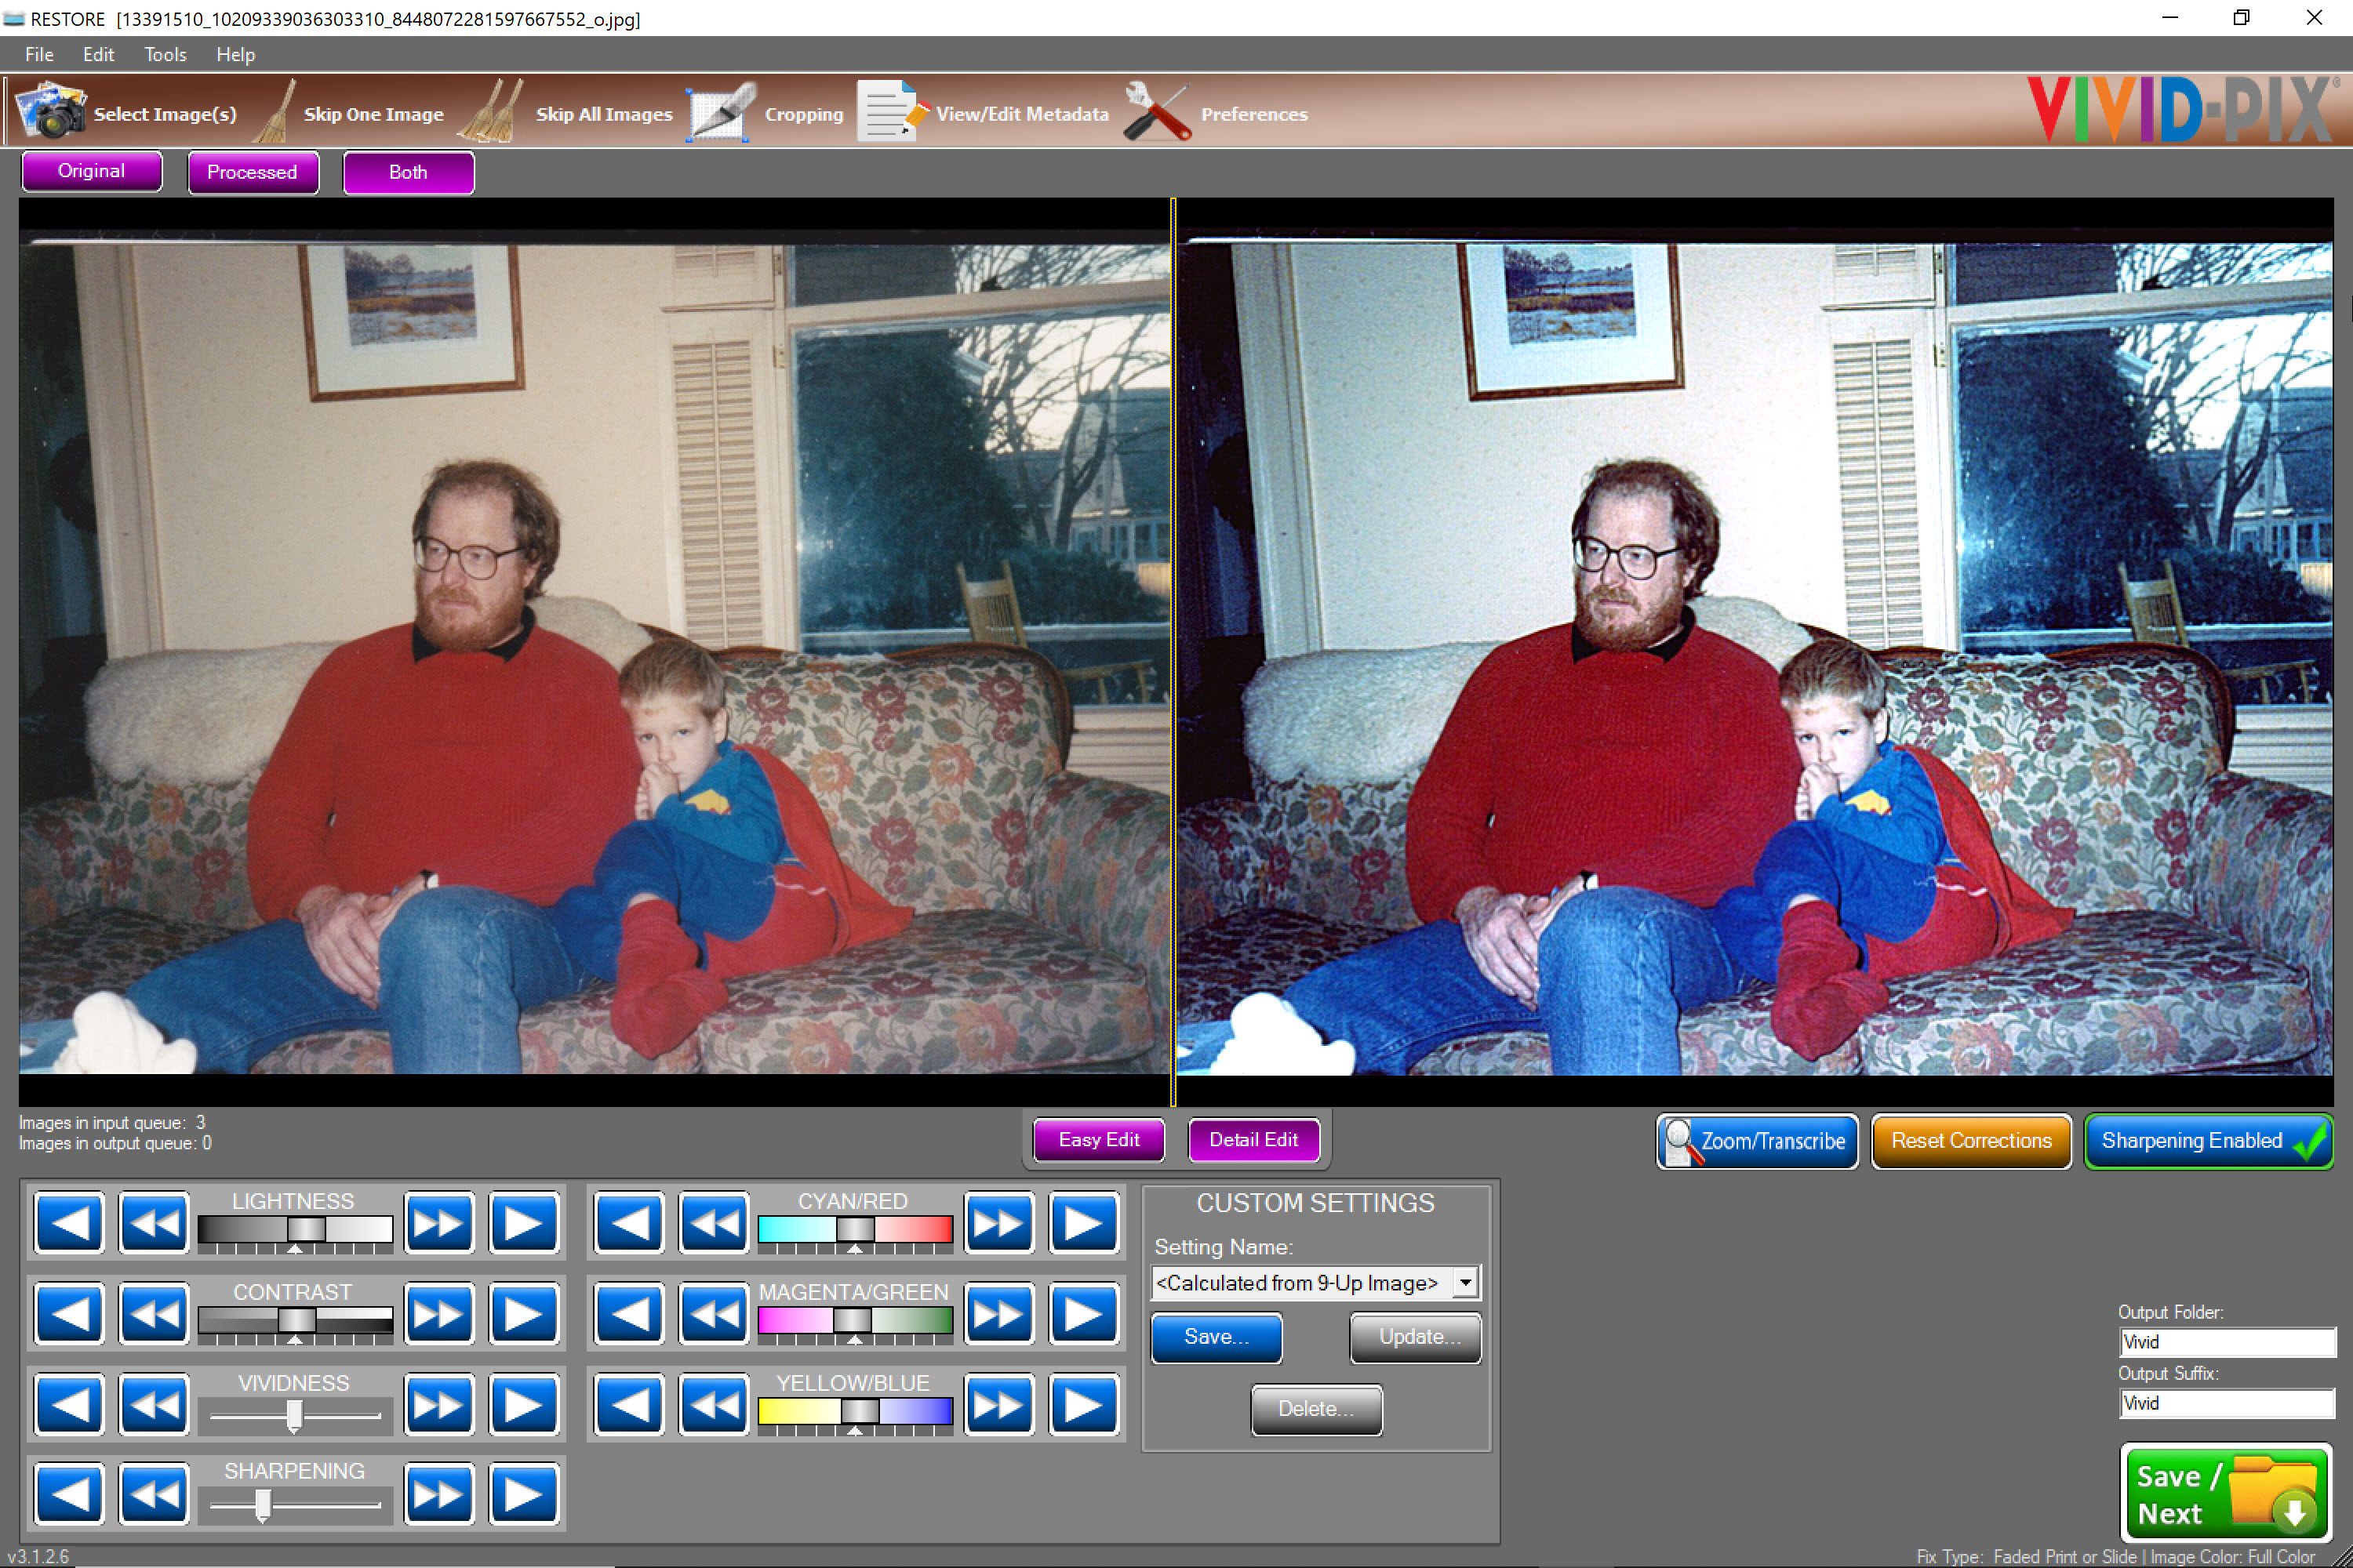Shift Magenta/Green toward green single-arrow
The height and width of the screenshot is (1568, 2353).
tap(1083, 1313)
